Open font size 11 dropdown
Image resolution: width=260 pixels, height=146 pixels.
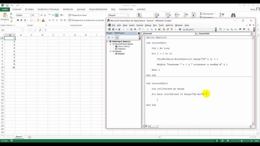click(39, 15)
